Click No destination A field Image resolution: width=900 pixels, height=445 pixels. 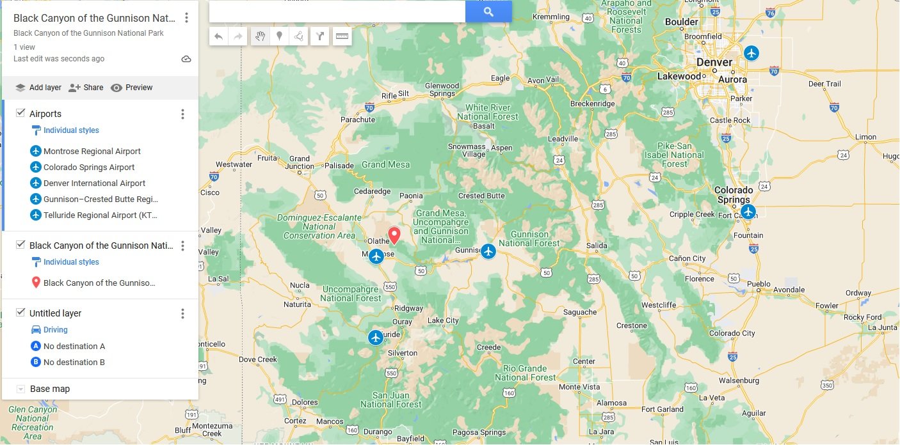74,346
